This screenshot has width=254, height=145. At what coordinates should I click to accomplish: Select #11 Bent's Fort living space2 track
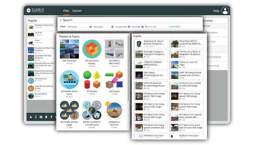(x=187, y=96)
